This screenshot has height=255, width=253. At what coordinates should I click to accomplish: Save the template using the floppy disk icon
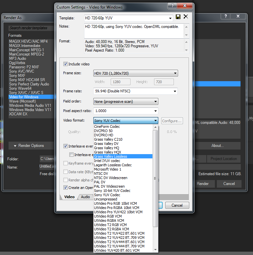point(178,17)
